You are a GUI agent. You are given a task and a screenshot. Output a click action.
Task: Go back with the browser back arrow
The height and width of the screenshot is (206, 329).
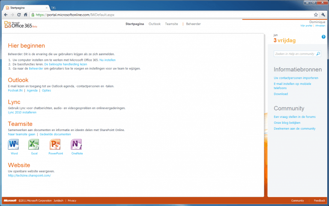(x=6, y=15)
